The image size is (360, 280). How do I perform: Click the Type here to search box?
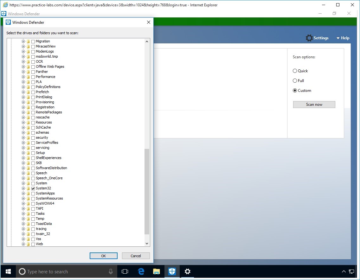(x=63, y=271)
